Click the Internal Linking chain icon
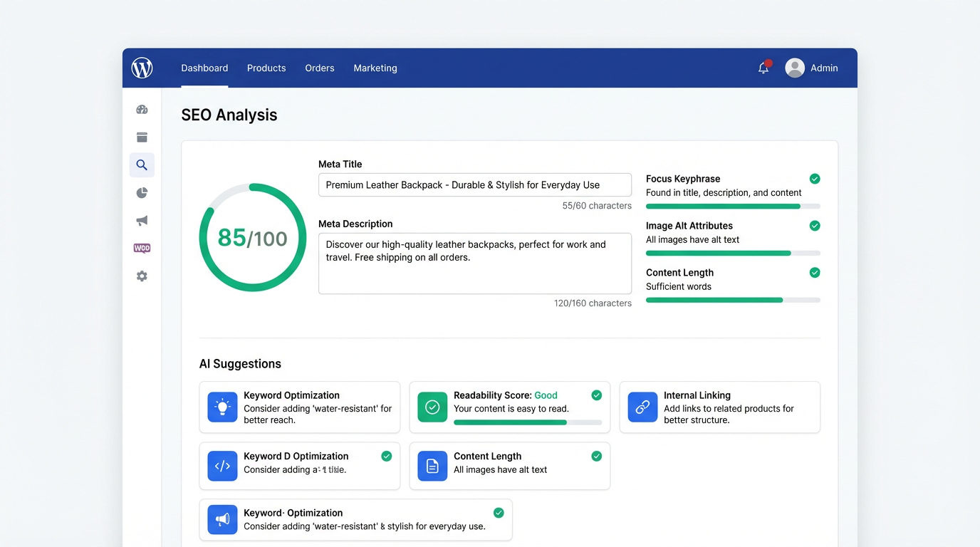Image resolution: width=980 pixels, height=547 pixels. [x=642, y=407]
